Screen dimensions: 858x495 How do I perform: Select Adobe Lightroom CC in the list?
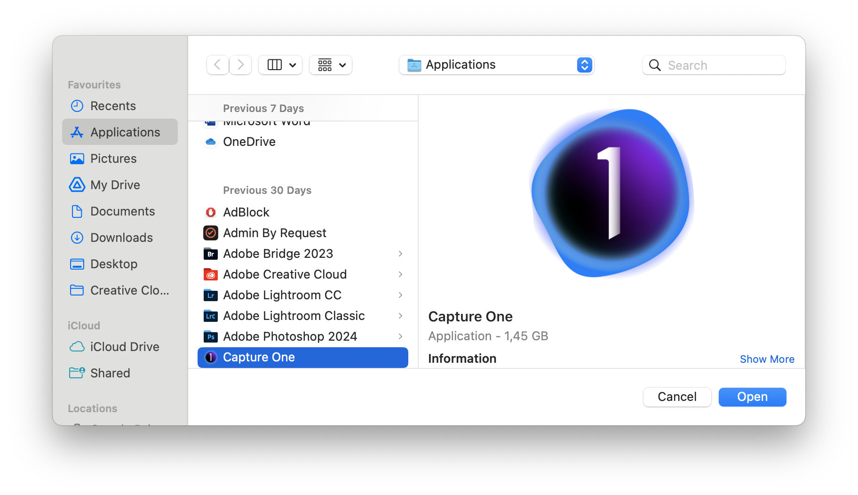coord(303,295)
